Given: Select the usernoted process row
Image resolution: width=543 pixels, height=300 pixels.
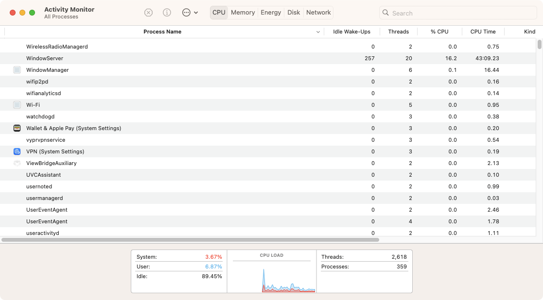Looking at the screenshot, I should pyautogui.click(x=268, y=186).
